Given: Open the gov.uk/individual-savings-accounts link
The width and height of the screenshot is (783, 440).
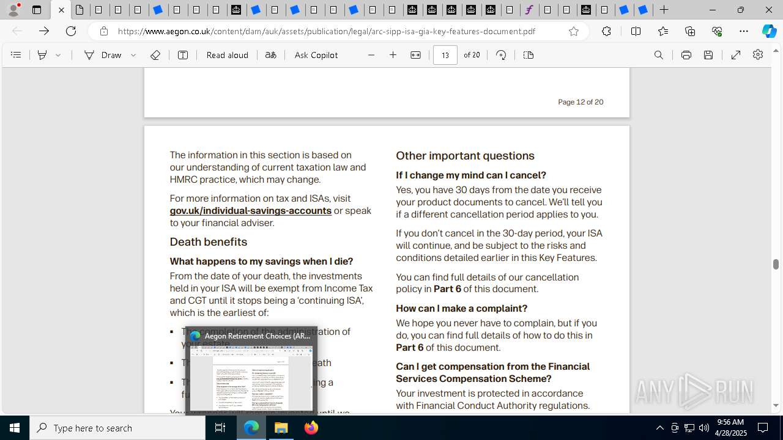Looking at the screenshot, I should (x=251, y=211).
